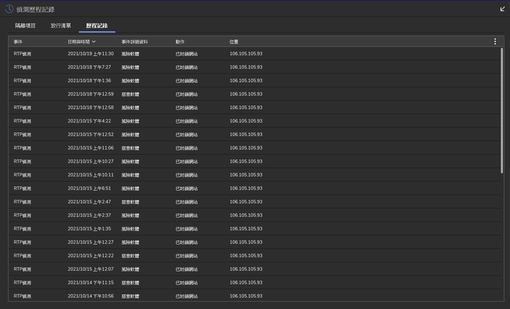Select the 2021/10/18 下午7:27 date cell
This screenshot has height=309, width=510.
tap(89, 67)
